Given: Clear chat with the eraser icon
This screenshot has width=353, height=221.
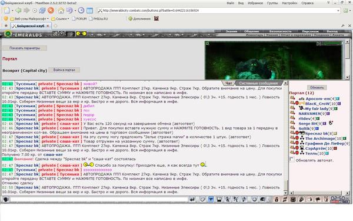Looking at the screenshot, I should (x=202, y=199).
